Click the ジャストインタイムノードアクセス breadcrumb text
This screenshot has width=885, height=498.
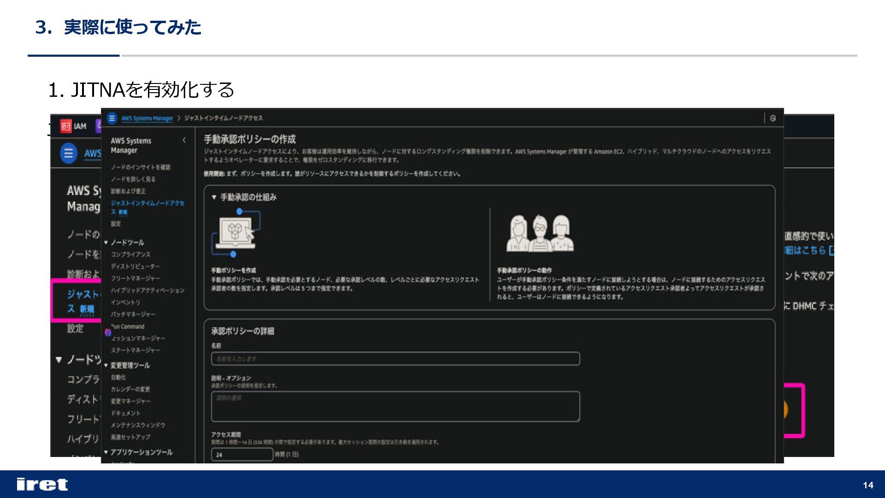click(x=224, y=118)
